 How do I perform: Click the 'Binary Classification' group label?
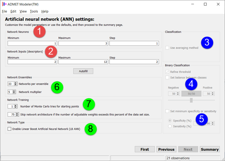click(x=177, y=65)
